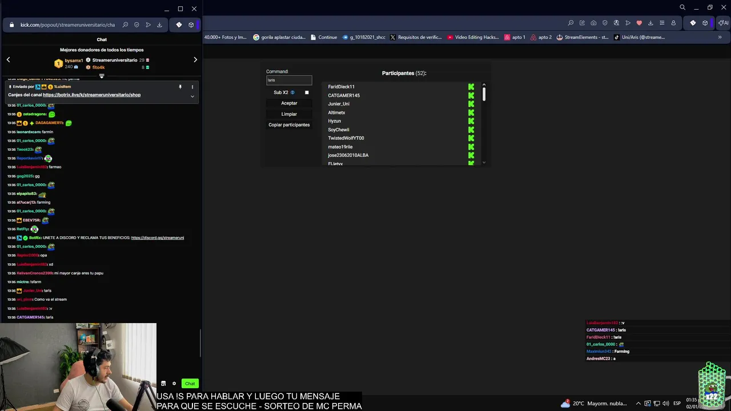Click the lock site-info icon in chat popout

point(11,25)
